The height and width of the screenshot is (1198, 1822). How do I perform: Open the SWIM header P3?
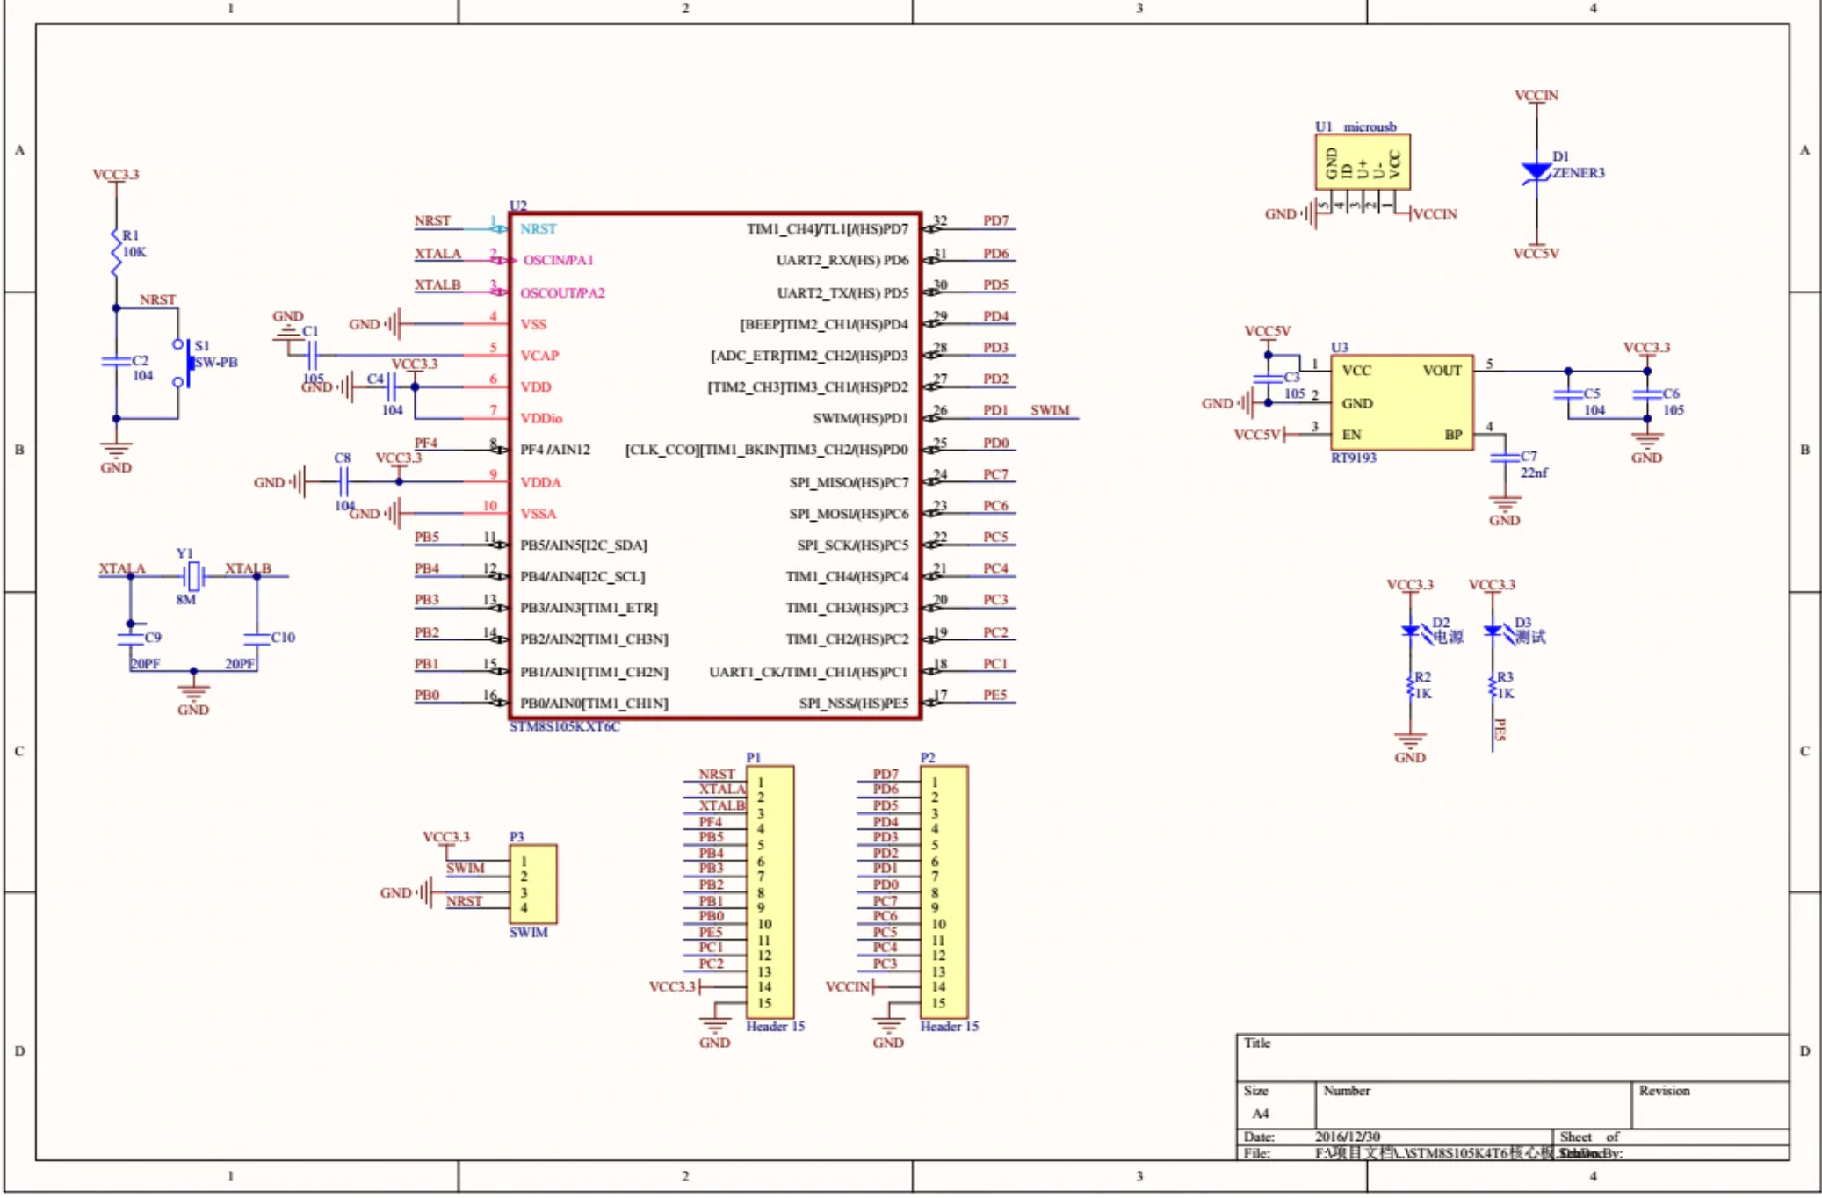tap(533, 883)
